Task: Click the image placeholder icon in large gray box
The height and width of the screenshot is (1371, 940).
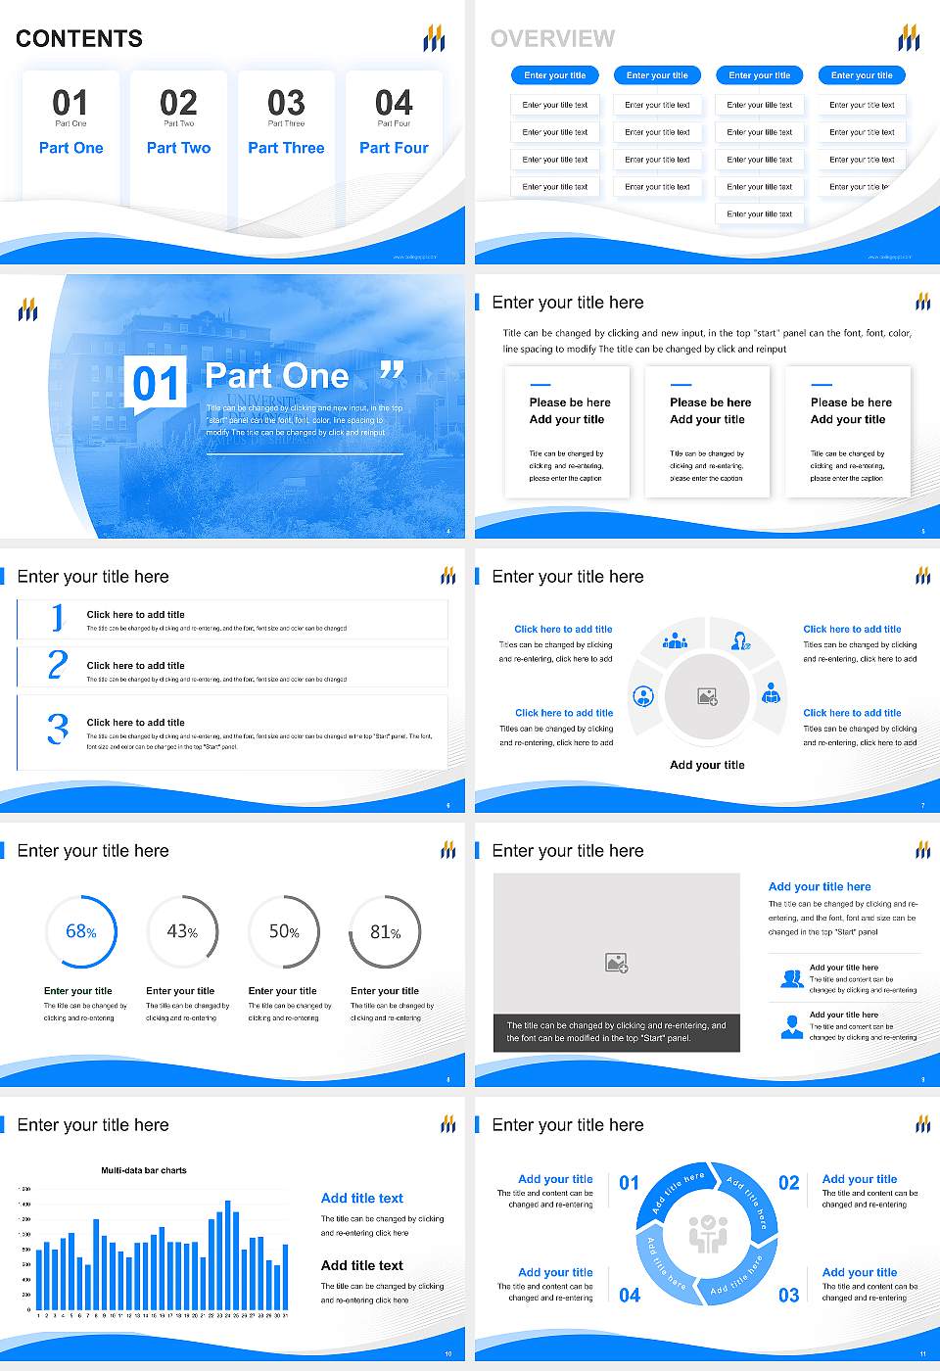Action: click(x=616, y=963)
